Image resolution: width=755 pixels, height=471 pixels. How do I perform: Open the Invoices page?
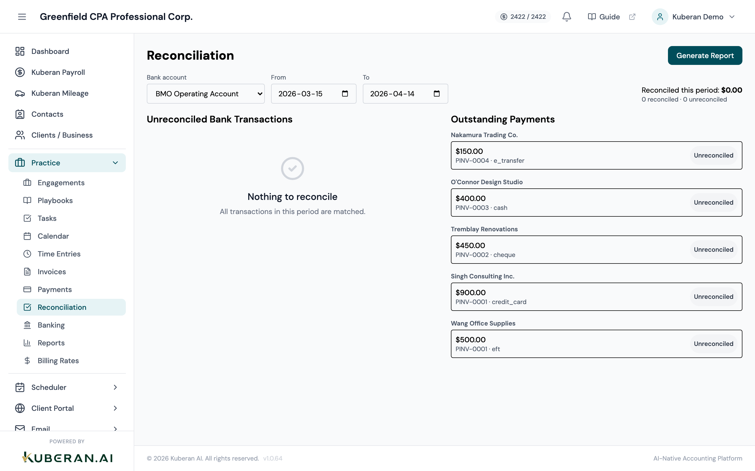pyautogui.click(x=71, y=272)
